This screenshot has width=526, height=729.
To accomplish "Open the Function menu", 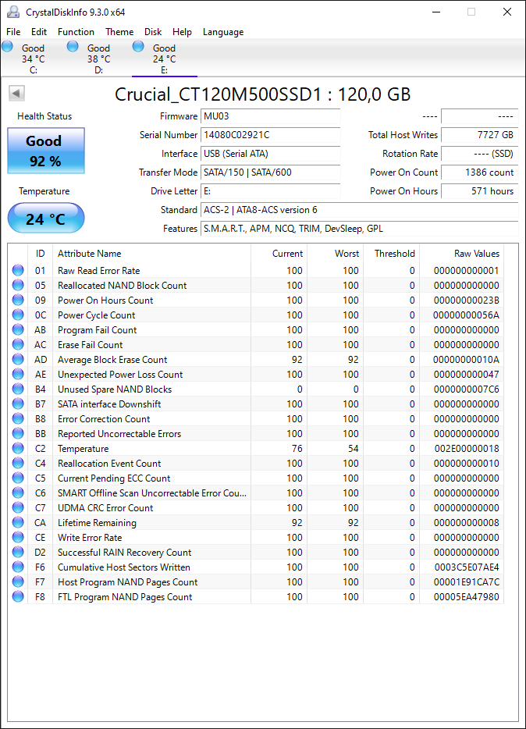I will coord(76,32).
